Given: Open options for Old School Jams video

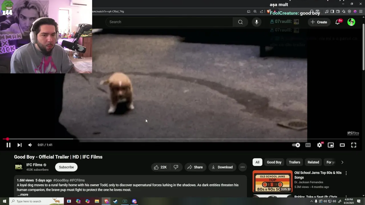Looking at the screenshot, I should (346, 173).
